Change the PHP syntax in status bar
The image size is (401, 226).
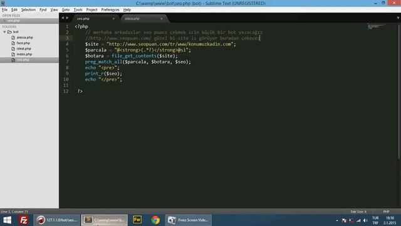coord(386,212)
